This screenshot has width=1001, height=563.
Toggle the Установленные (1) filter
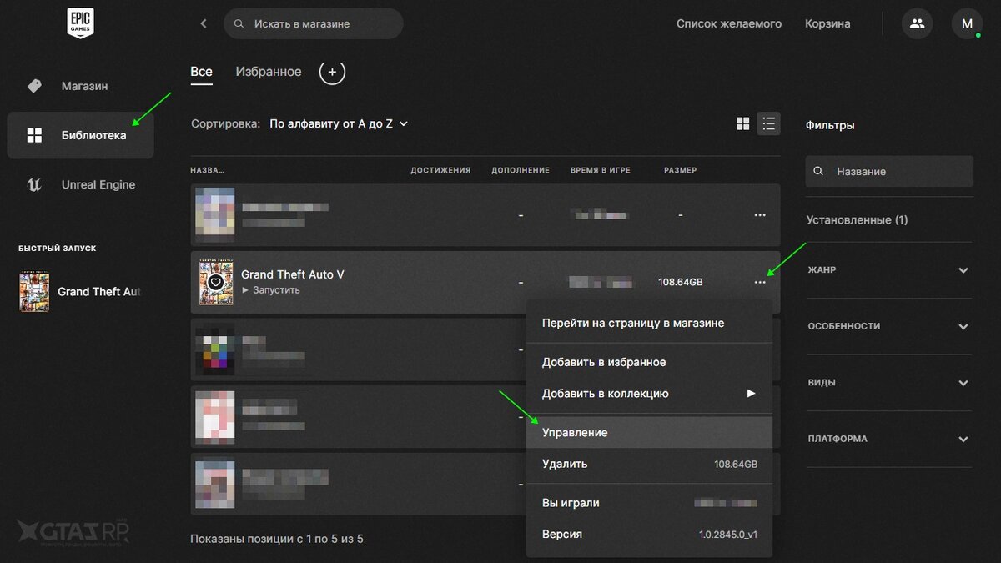(858, 220)
